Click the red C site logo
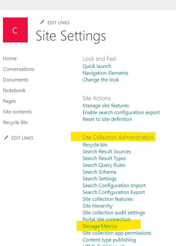 coord(16,30)
